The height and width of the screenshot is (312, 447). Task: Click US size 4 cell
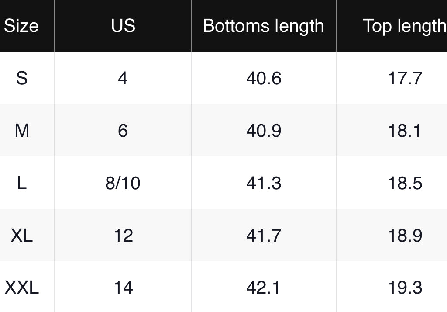pyautogui.click(x=123, y=78)
